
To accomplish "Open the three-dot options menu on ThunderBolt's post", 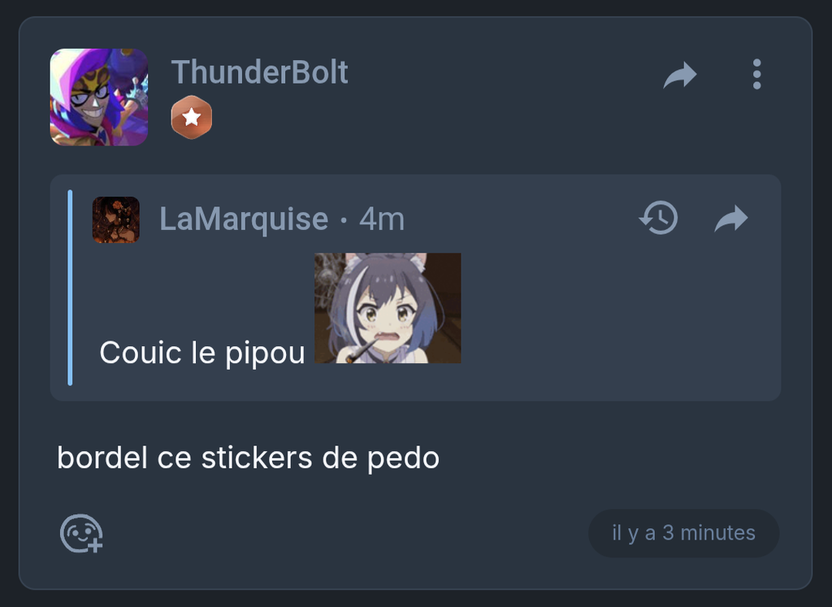I will [756, 74].
